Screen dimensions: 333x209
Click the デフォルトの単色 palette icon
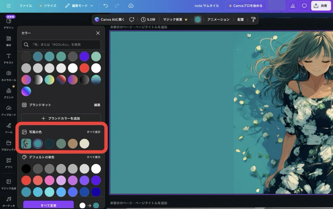(x=24, y=157)
